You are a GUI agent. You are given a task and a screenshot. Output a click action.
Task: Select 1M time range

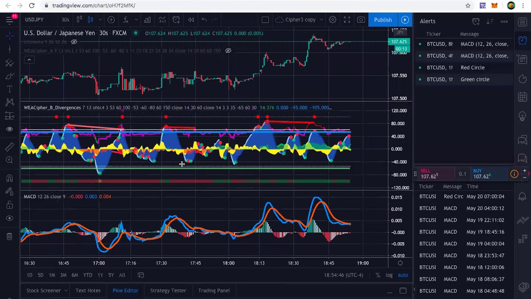52,275
